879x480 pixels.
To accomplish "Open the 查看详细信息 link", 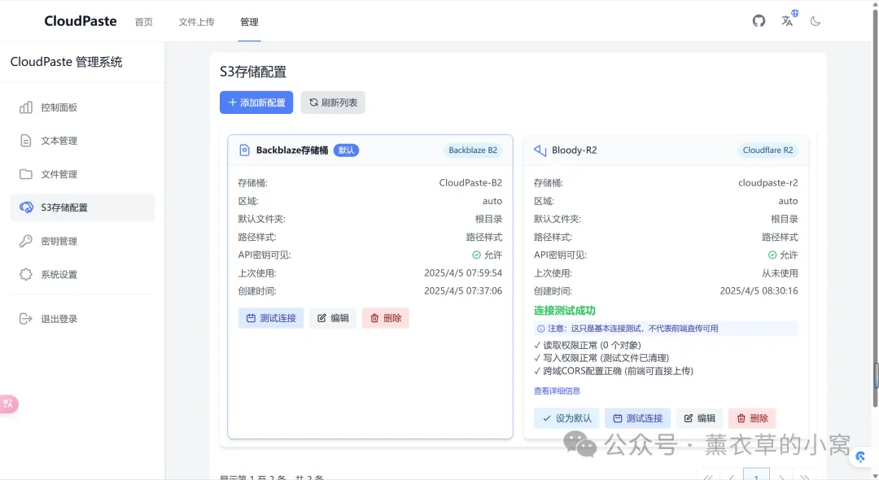I will [557, 391].
